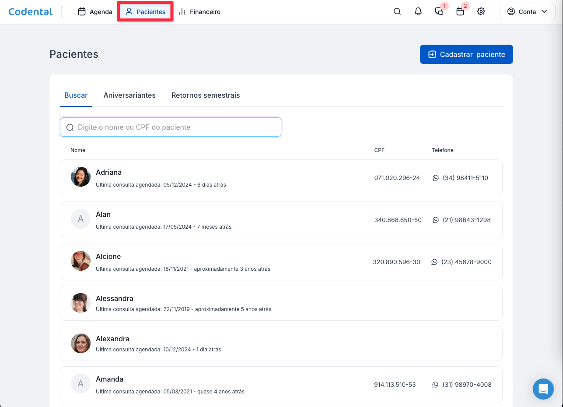This screenshot has width=563, height=407.
Task: Expand the Conta account dropdown
Action: pyautogui.click(x=527, y=12)
